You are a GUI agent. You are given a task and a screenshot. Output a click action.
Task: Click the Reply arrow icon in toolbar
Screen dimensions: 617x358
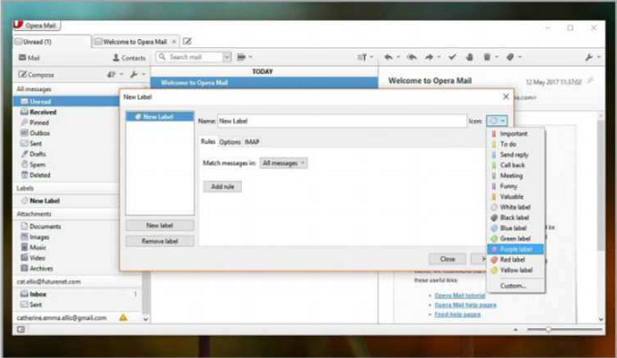coord(389,57)
